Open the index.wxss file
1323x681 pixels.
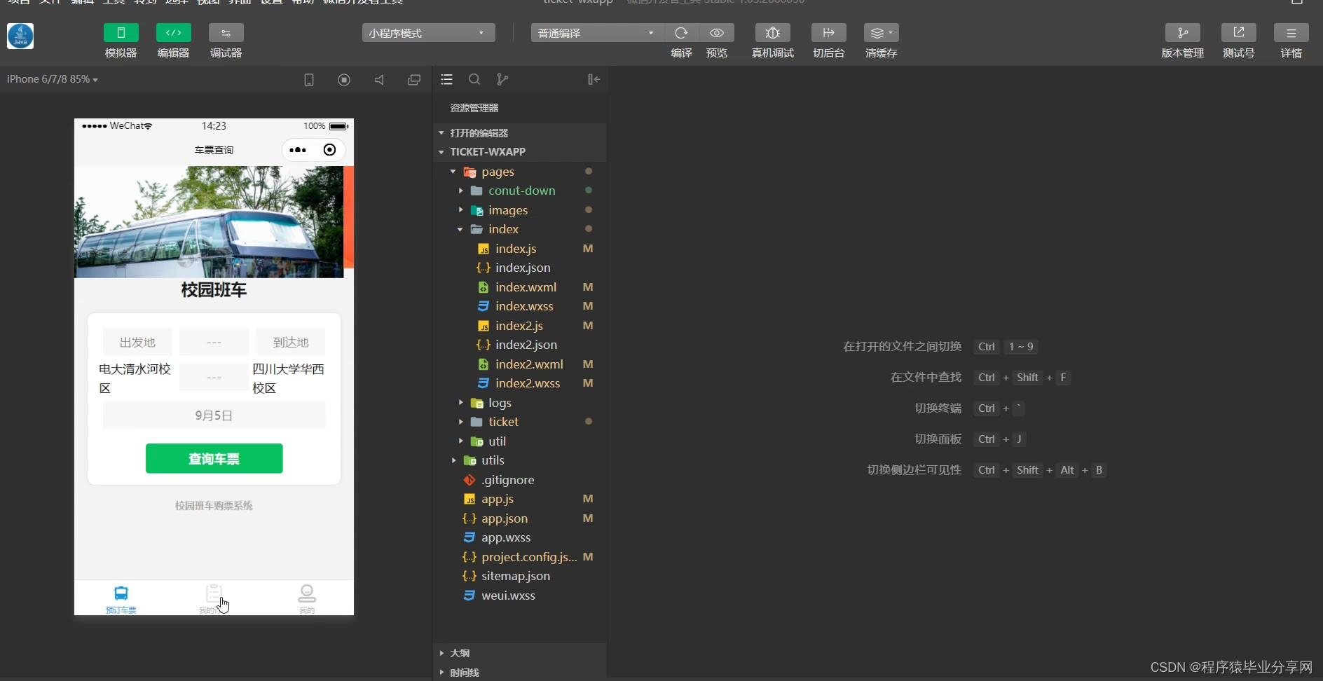click(520, 306)
